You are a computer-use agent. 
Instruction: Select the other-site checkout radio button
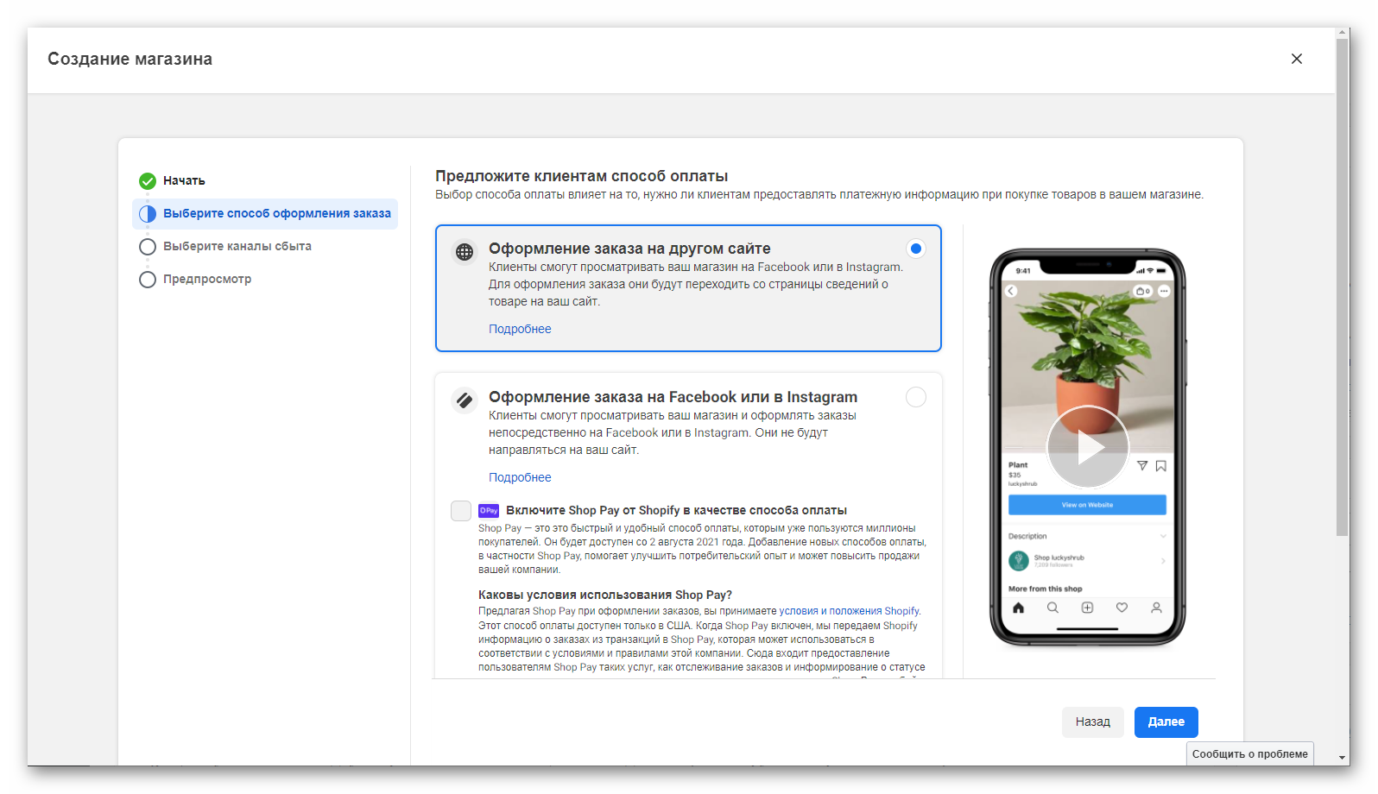click(916, 249)
